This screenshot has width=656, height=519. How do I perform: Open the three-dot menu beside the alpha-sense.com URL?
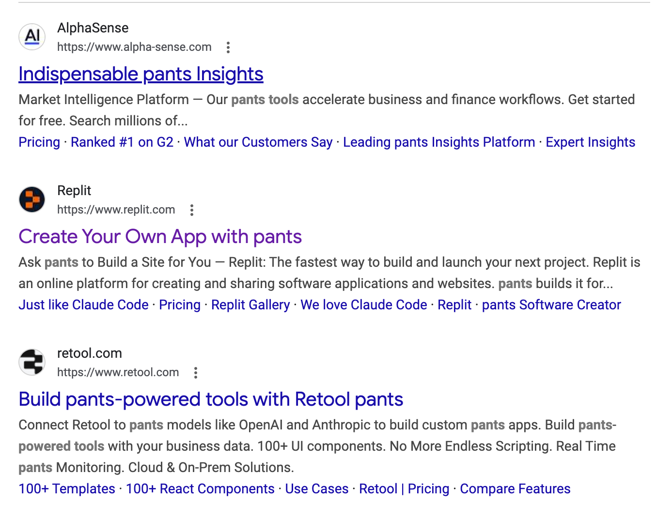click(228, 47)
